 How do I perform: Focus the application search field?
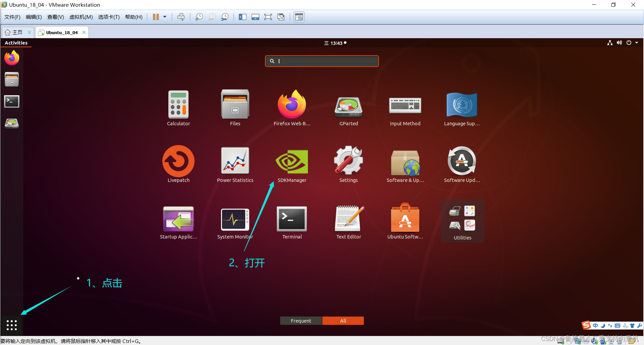tap(322, 61)
